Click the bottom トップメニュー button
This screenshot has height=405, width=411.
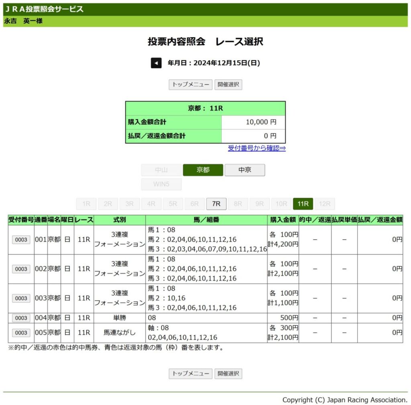[x=190, y=374]
